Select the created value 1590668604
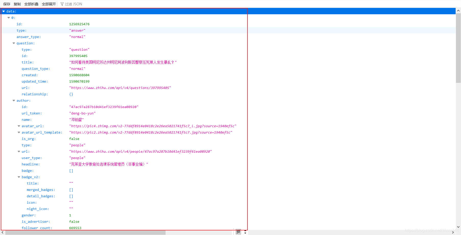This screenshot has height=235, width=461. [x=79, y=75]
